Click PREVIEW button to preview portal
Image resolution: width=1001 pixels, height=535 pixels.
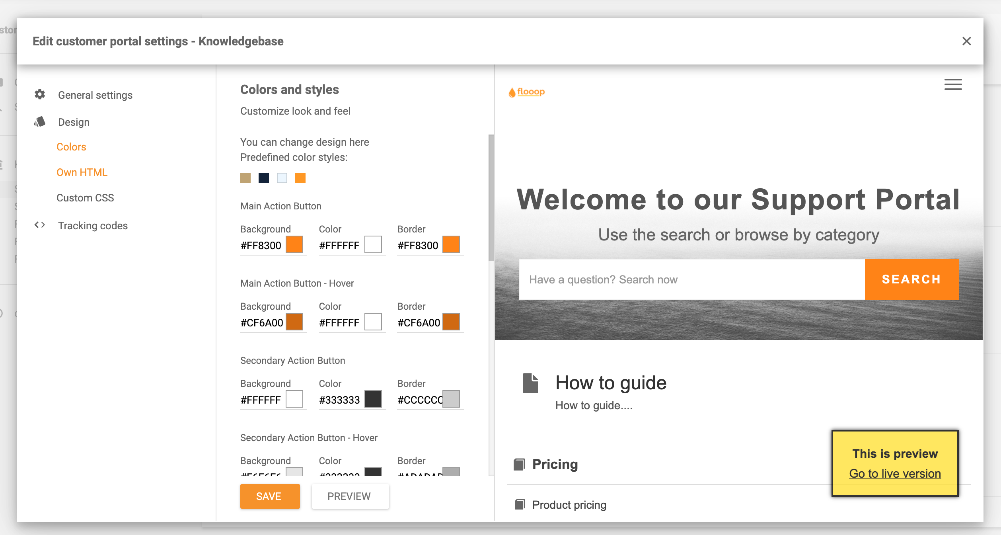pyautogui.click(x=348, y=496)
